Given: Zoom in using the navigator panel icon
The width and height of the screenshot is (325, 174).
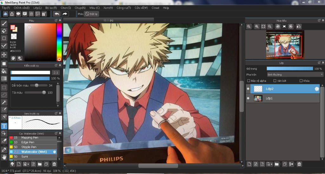Looking at the screenshot, I should point(256,27).
